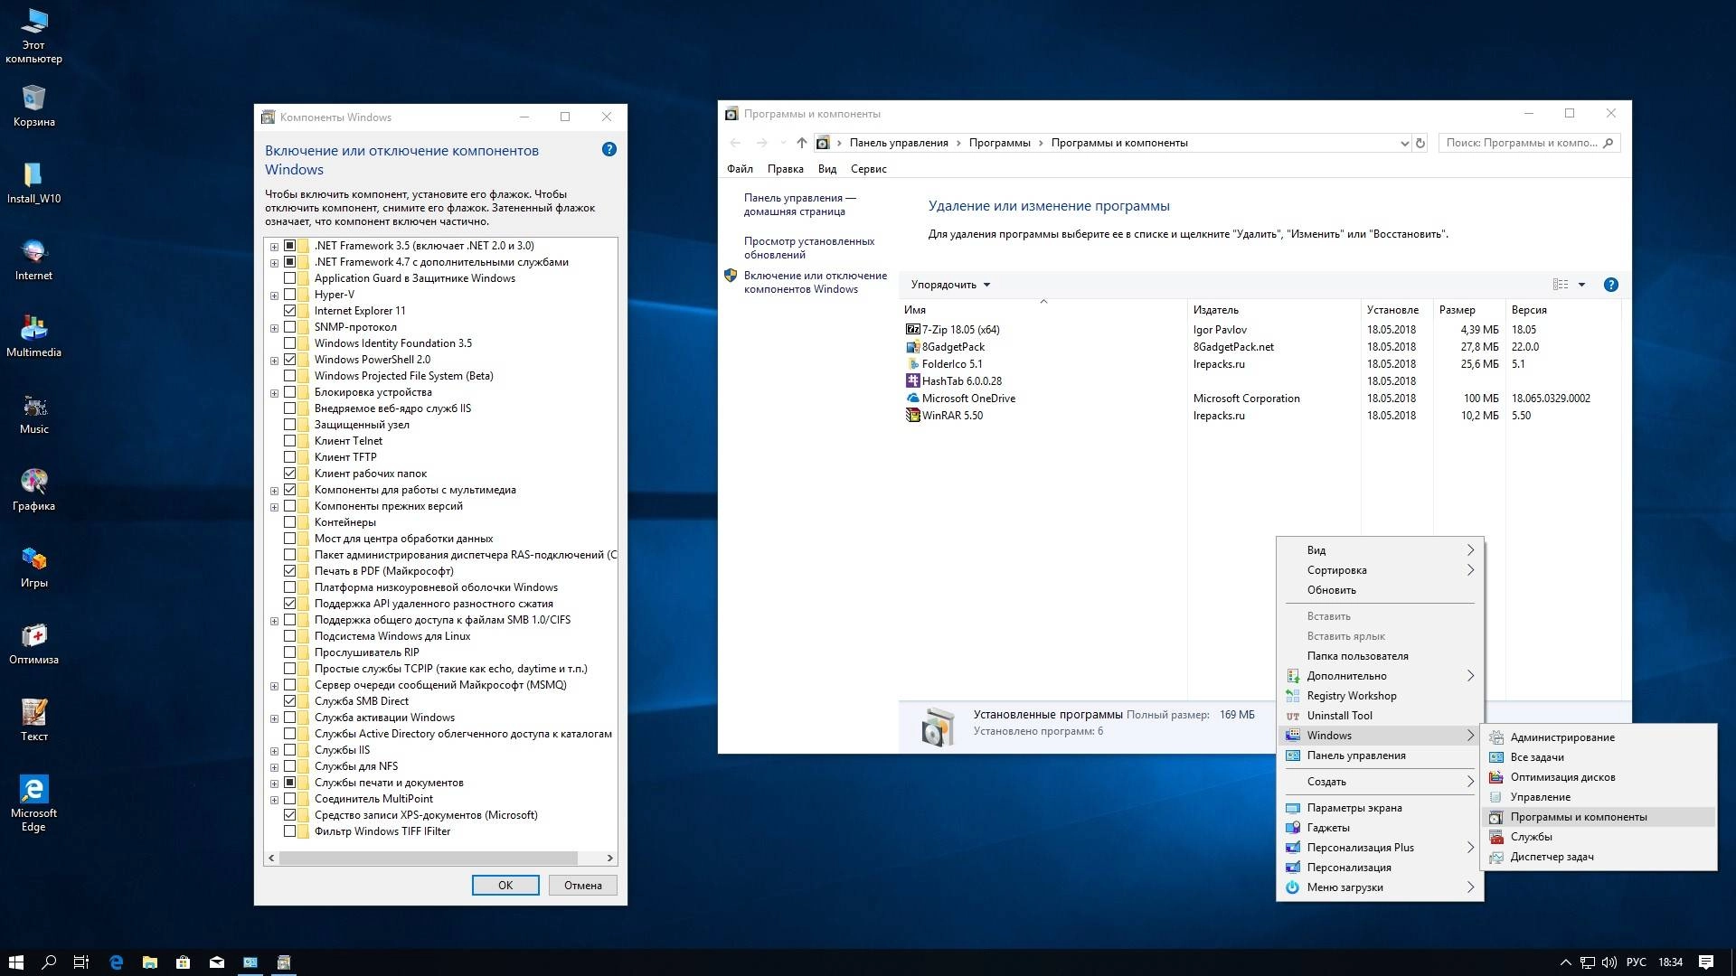
Task: Click the Microsoft OneDrive cloud icon
Action: (912, 399)
